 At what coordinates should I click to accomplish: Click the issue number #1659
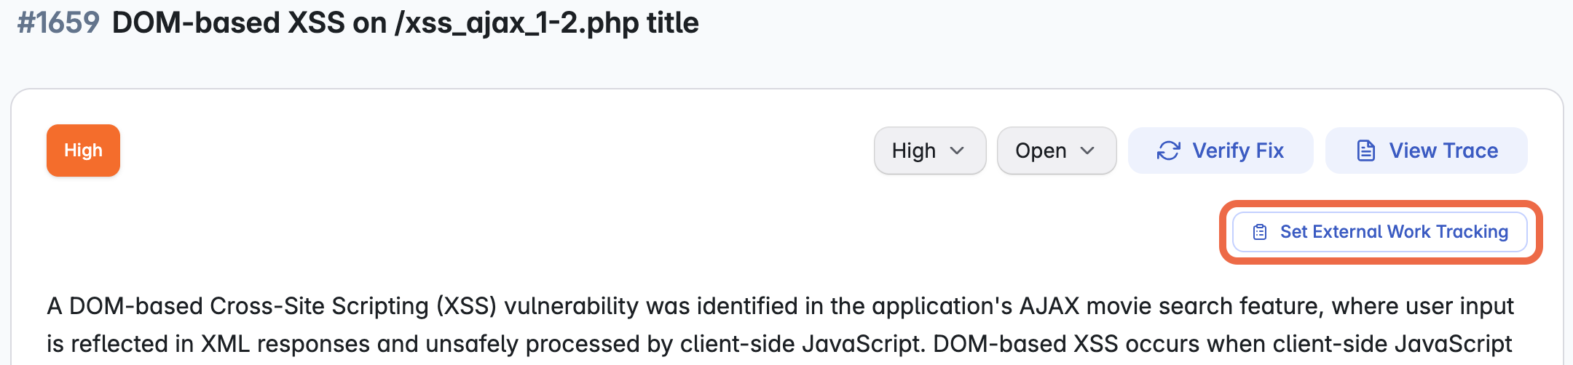[x=58, y=23]
